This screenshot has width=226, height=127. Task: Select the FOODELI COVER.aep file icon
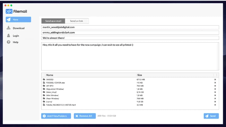pyautogui.click(x=44, y=83)
